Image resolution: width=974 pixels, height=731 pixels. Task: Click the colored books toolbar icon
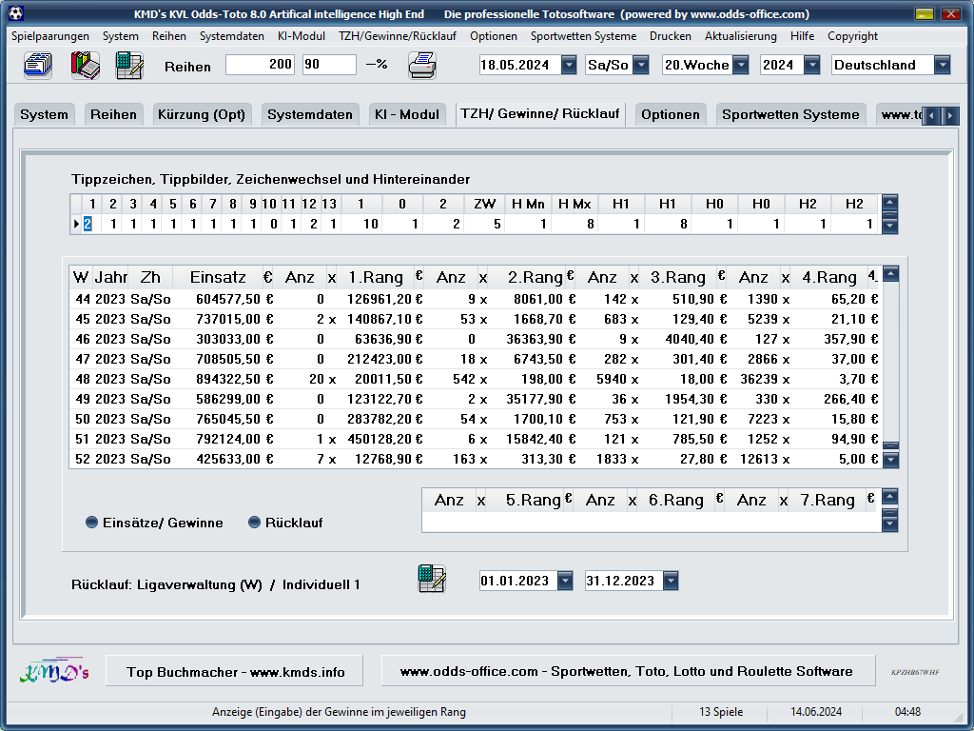coord(85,65)
